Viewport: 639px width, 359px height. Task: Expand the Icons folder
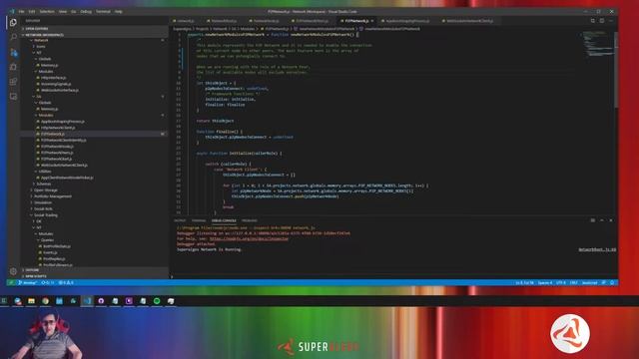(41, 47)
